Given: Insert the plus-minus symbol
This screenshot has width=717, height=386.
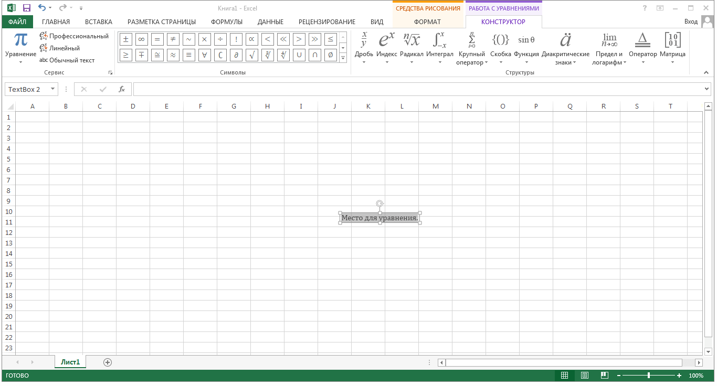Looking at the screenshot, I should click(x=125, y=39).
